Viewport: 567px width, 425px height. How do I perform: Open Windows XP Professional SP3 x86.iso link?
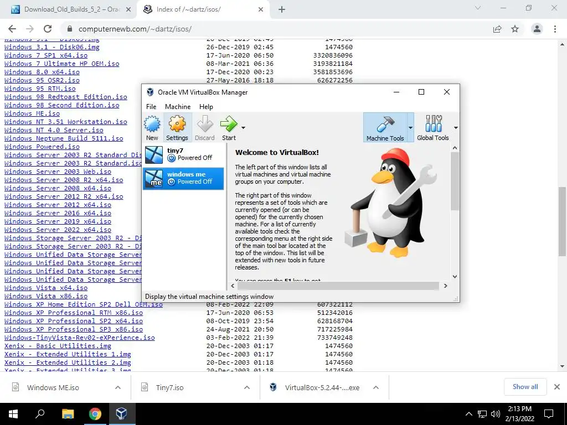click(74, 329)
